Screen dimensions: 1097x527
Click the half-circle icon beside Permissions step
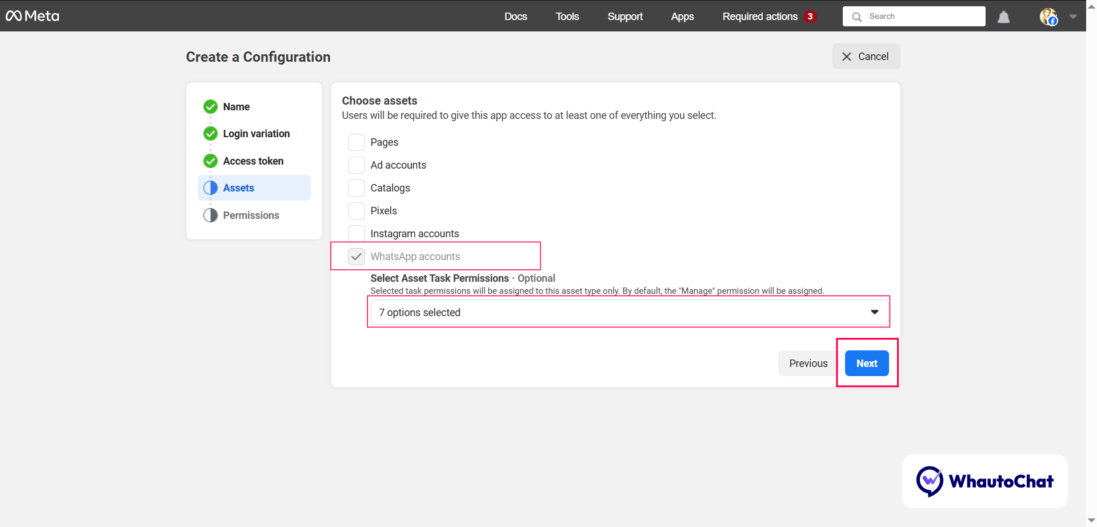point(210,215)
